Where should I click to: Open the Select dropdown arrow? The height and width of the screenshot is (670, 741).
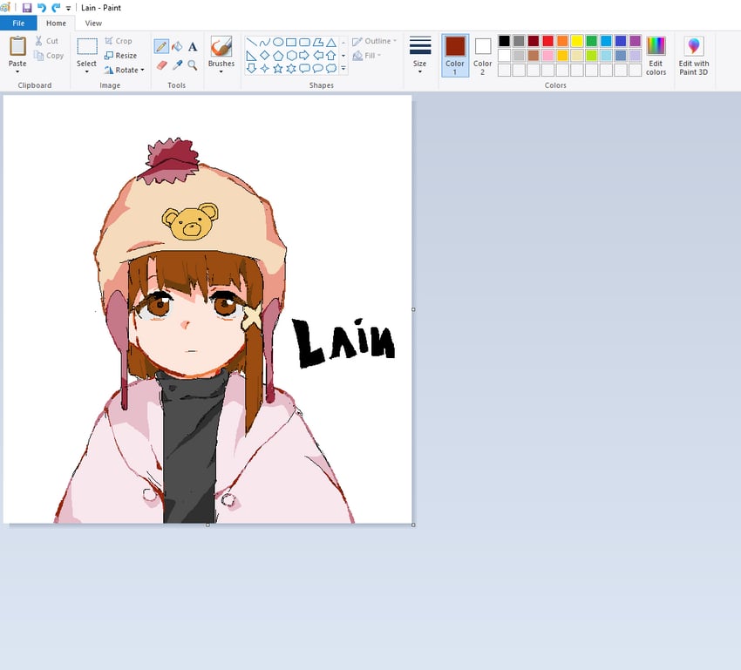(86, 71)
